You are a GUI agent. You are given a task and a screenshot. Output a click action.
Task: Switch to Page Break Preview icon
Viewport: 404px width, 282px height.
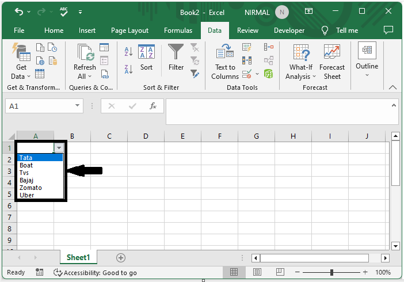pos(280,272)
